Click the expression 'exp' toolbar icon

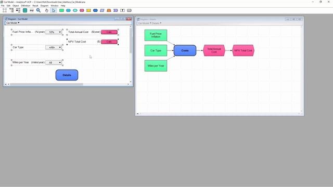32,10
